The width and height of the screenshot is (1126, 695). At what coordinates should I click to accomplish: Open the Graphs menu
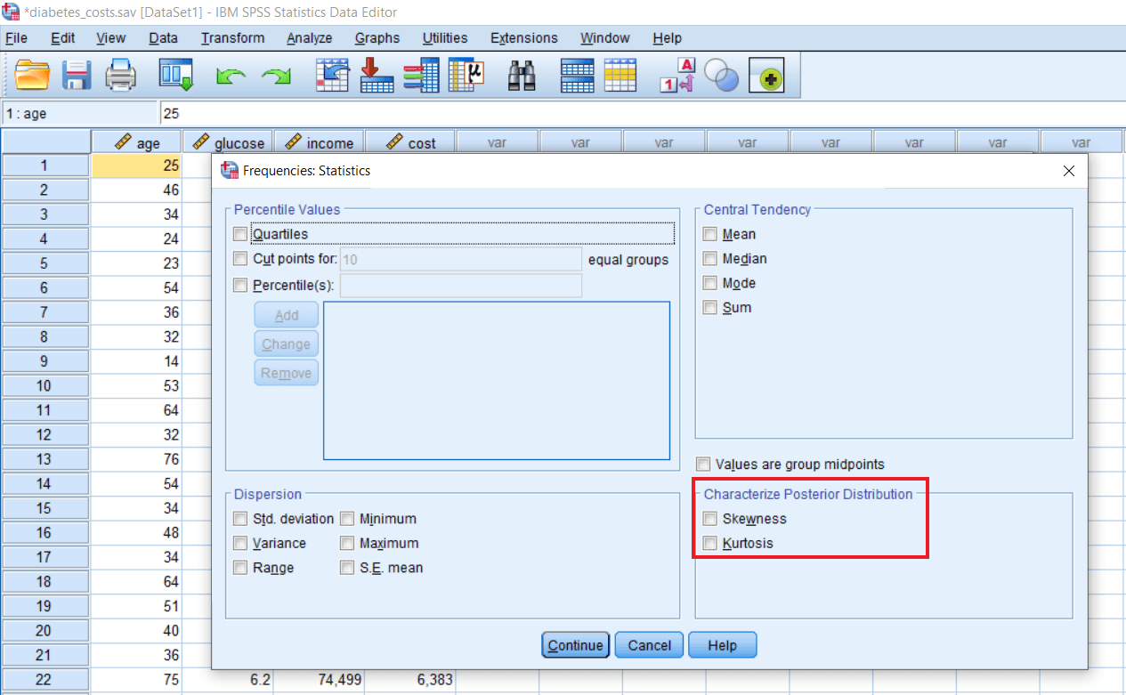coord(377,38)
